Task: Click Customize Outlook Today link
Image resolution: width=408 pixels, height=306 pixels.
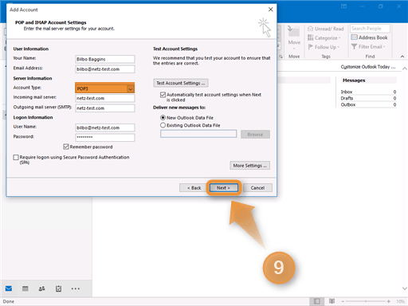Action: click(x=368, y=67)
